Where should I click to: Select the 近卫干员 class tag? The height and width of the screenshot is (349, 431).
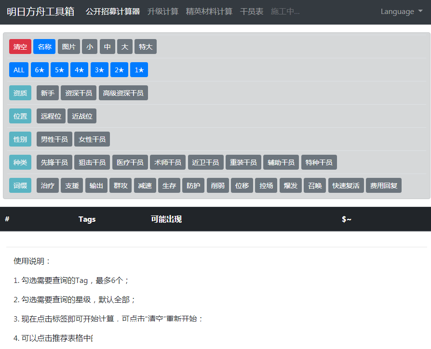[x=205, y=162]
